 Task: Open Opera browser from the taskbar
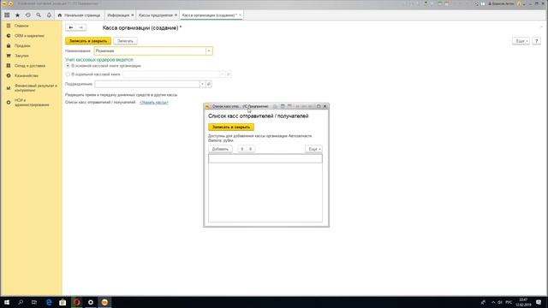coord(76,302)
